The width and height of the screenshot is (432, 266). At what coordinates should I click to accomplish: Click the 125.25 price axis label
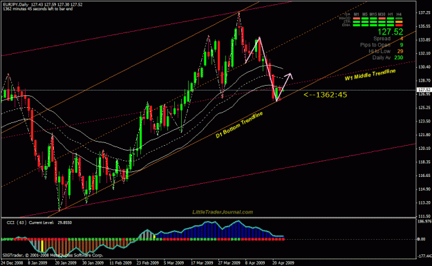click(x=424, y=107)
